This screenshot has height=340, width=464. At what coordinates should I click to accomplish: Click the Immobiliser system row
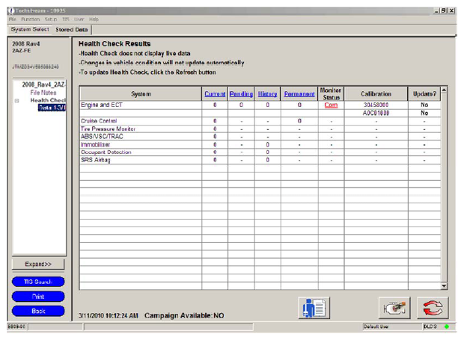tap(260, 145)
